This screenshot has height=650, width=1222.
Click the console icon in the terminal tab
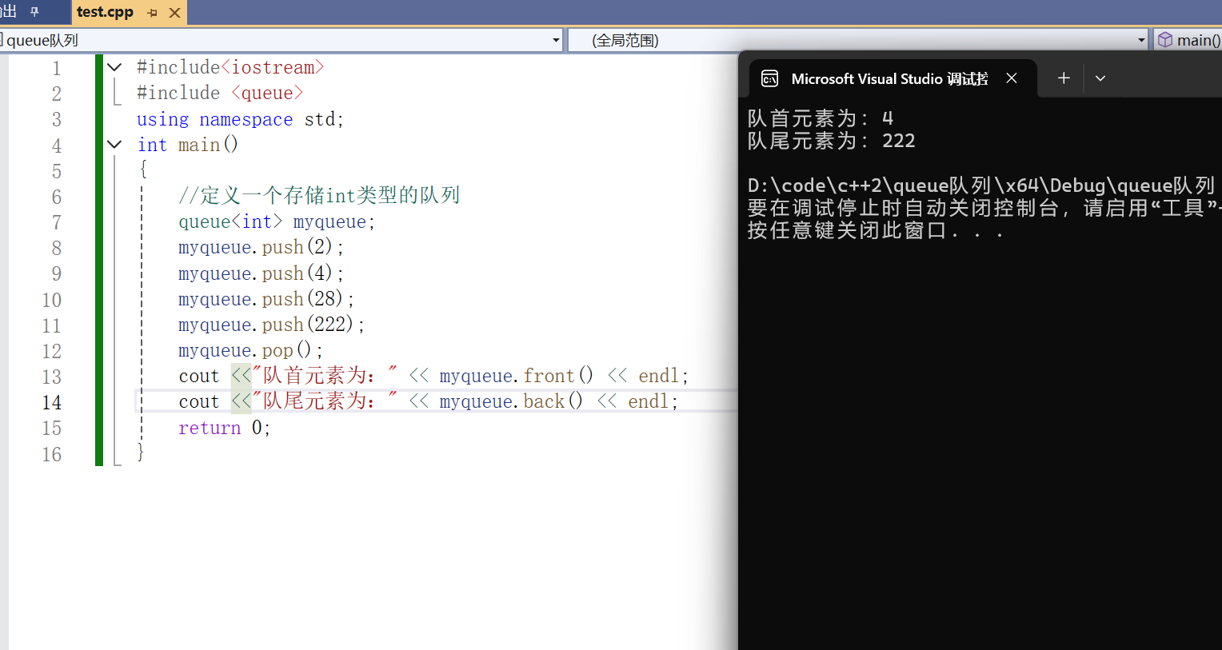pos(770,78)
